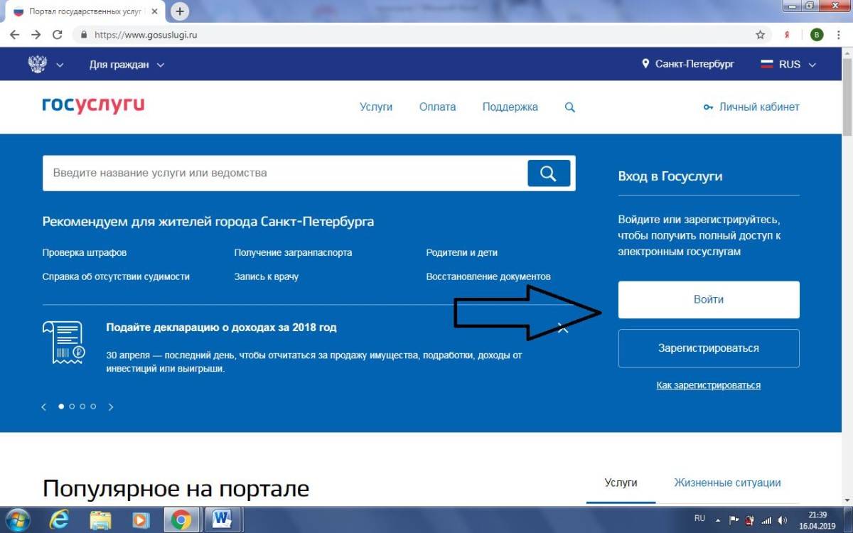The height and width of the screenshot is (533, 853).
Task: Click the Госуслуги logo
Action: coord(93,105)
